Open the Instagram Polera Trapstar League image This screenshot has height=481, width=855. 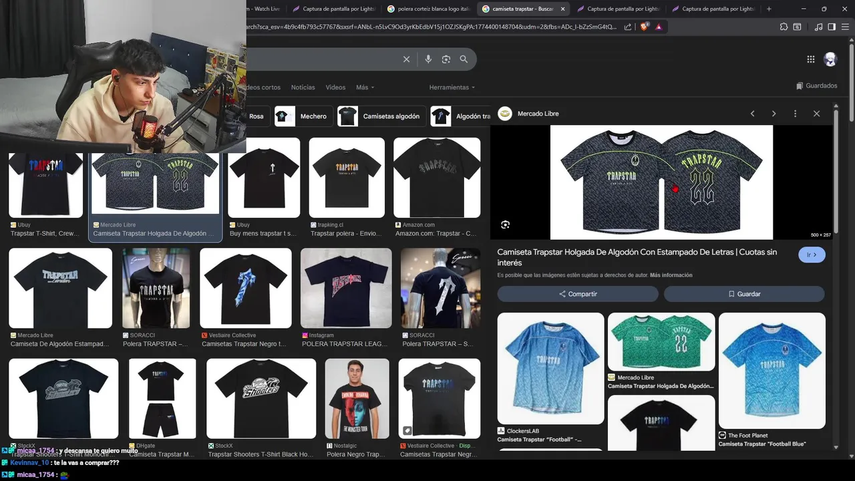(x=346, y=288)
